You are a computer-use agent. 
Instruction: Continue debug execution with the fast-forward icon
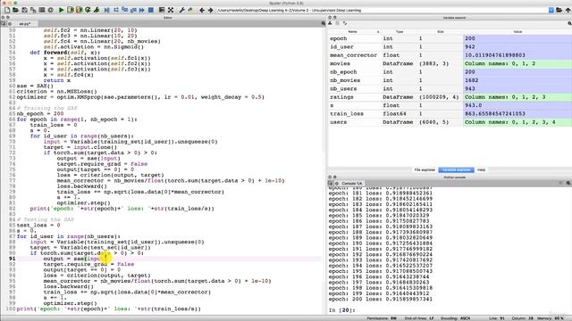pyautogui.click(x=141, y=10)
